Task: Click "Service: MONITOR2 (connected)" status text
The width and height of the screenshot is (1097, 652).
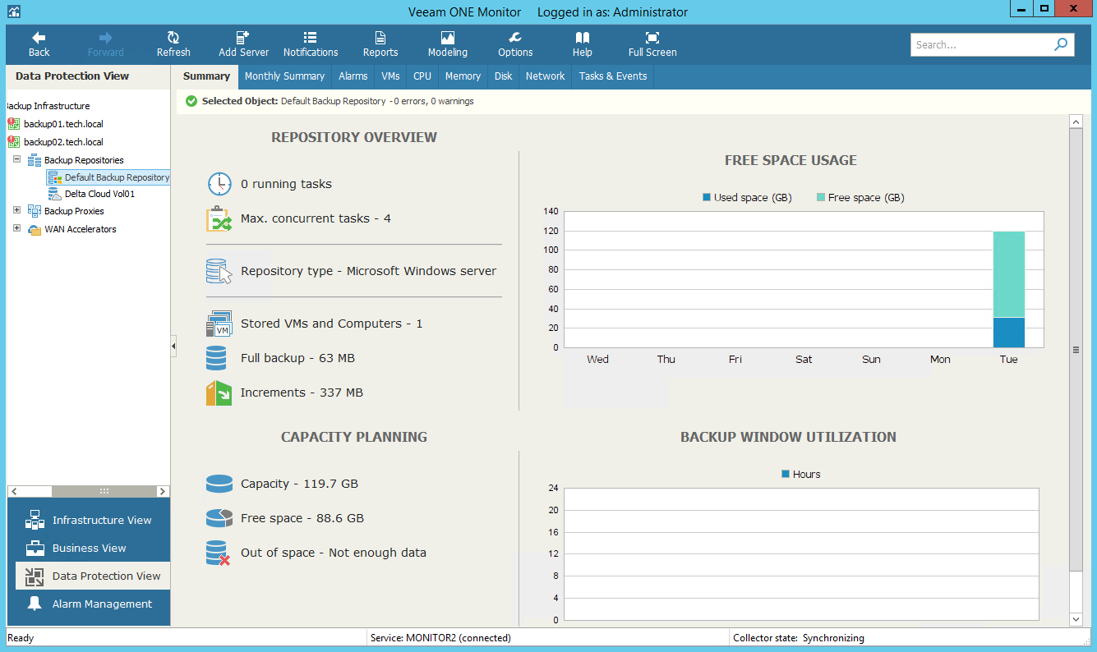Action: tap(440, 638)
